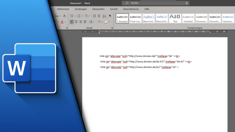Open the font group dialog launcher
The height and width of the screenshot is (132, 235).
pos(67,28)
